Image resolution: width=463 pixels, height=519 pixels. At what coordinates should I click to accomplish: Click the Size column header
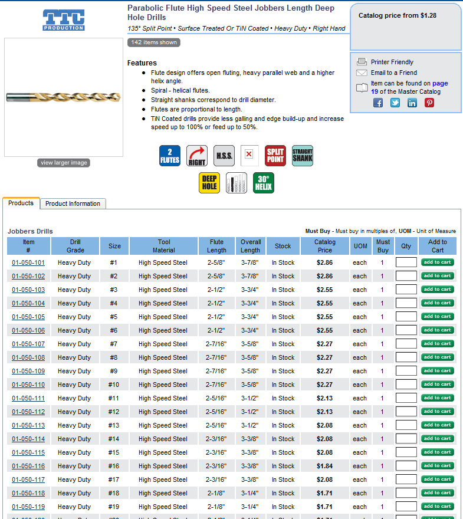tap(114, 246)
